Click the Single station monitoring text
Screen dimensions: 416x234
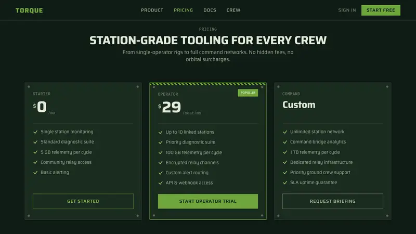click(x=67, y=132)
